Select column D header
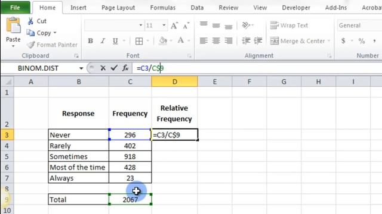The image size is (382, 214). pos(174,82)
